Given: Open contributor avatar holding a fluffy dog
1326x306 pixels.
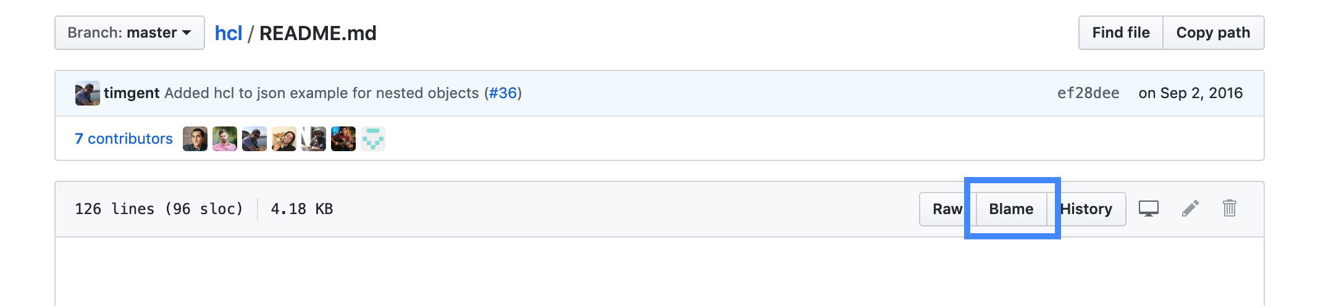Looking at the screenshot, I should tap(284, 139).
